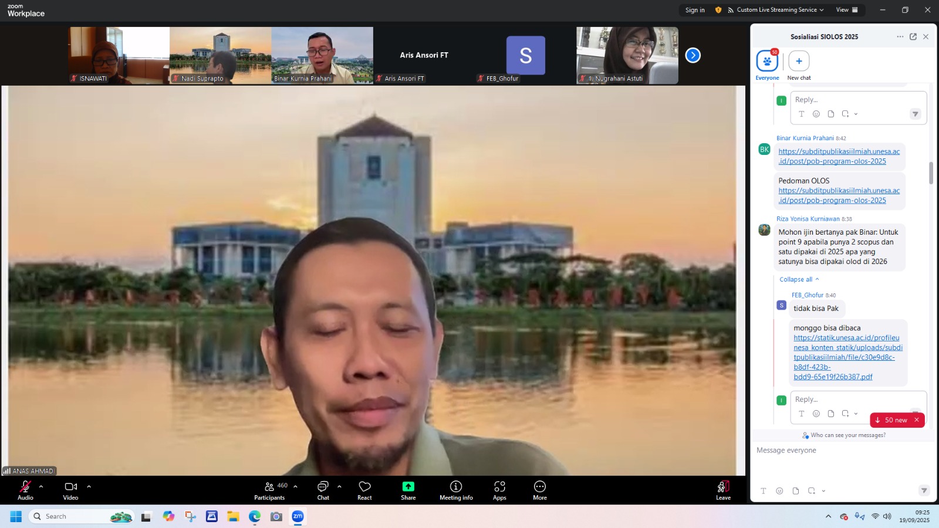Start a New chat

coord(799,62)
